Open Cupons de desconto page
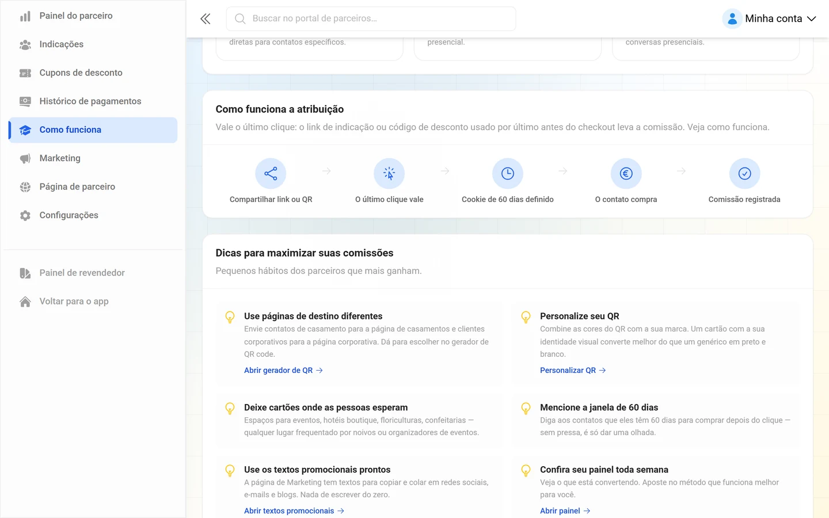829x518 pixels. point(93,73)
